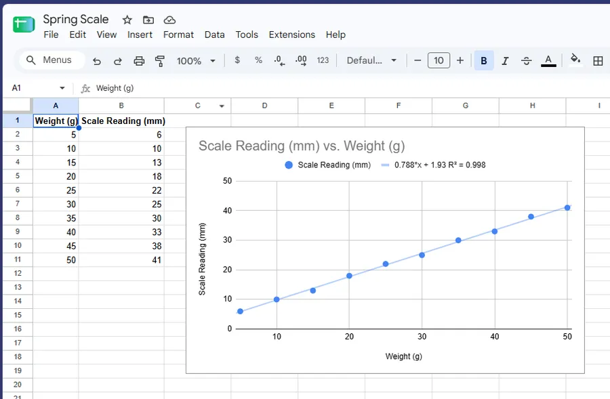Open the fill color picker
Viewport: 610px width, 399px height.
[x=575, y=60]
